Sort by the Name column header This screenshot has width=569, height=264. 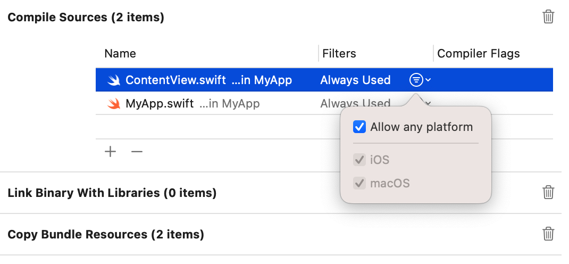[x=120, y=54]
